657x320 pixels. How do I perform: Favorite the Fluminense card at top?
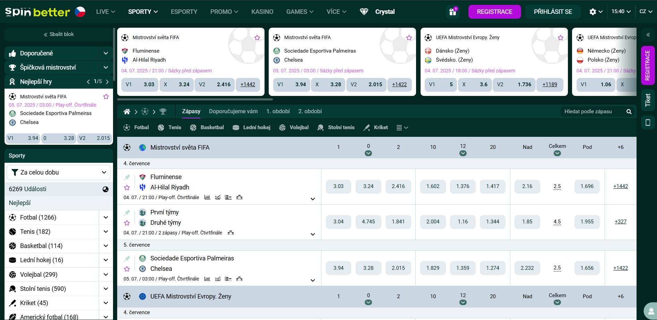point(257,37)
